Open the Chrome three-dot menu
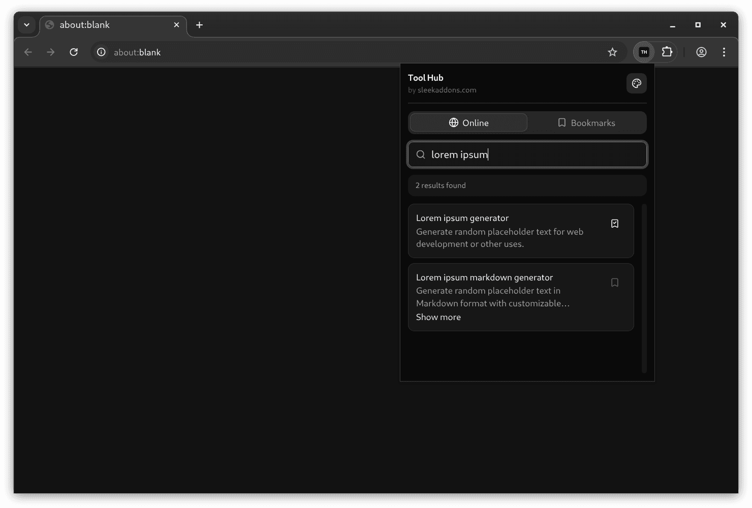752x508 pixels. click(724, 52)
